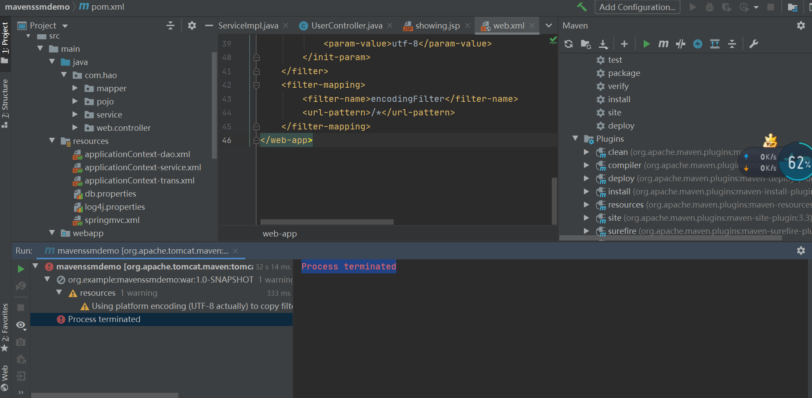Open the Add Configuration button
Screen dimensions: 812x398
[637, 7]
